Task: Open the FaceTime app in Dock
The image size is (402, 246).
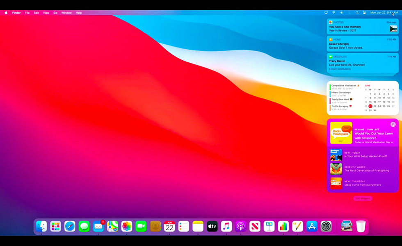Action: click(x=141, y=226)
